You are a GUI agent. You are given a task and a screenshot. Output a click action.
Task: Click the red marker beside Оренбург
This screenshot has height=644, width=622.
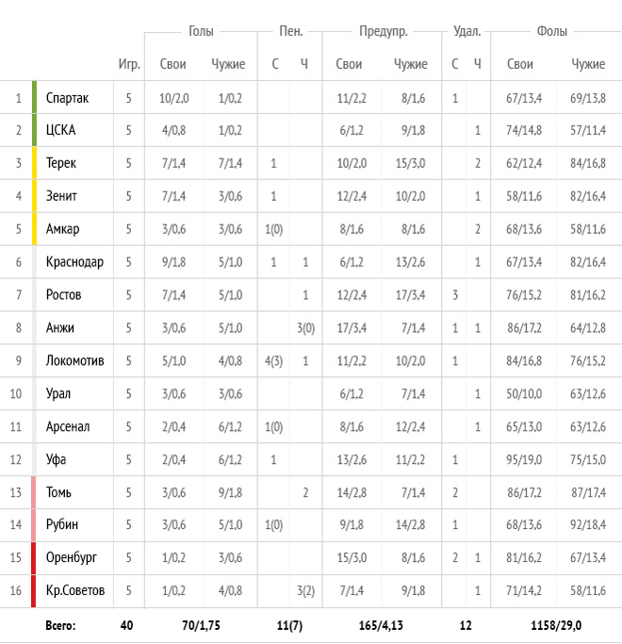click(x=34, y=558)
